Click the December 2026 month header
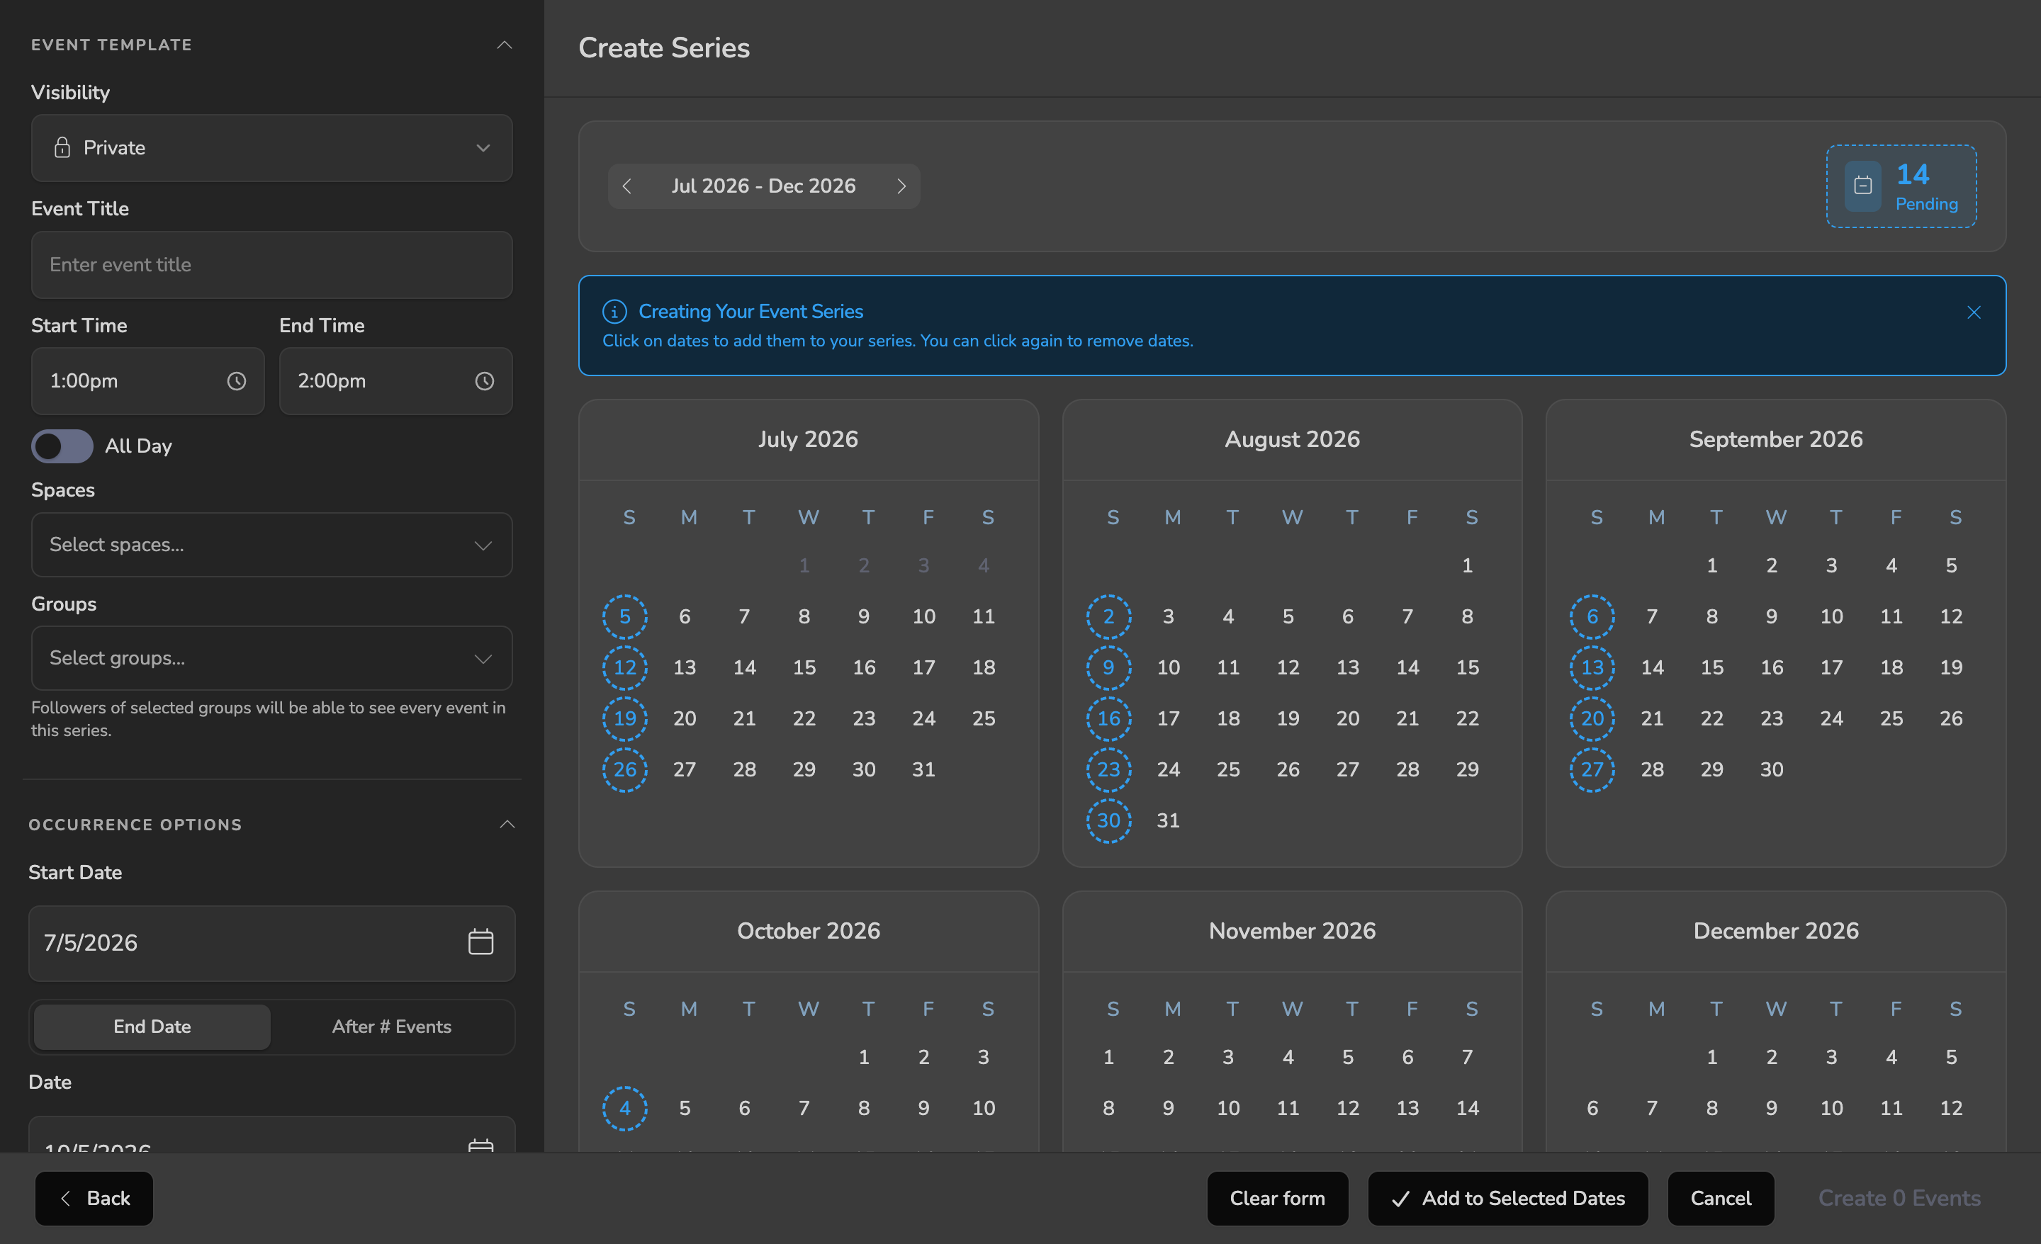2041x1244 pixels. click(1776, 932)
